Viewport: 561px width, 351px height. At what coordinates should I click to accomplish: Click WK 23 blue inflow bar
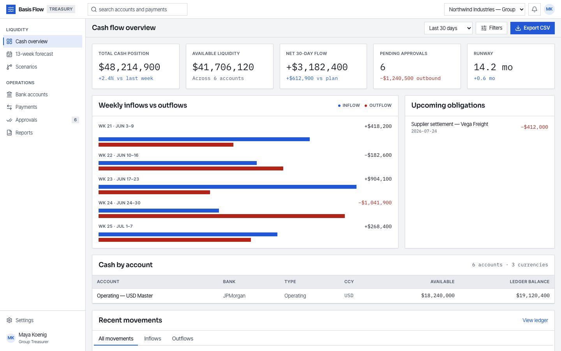pos(228,187)
